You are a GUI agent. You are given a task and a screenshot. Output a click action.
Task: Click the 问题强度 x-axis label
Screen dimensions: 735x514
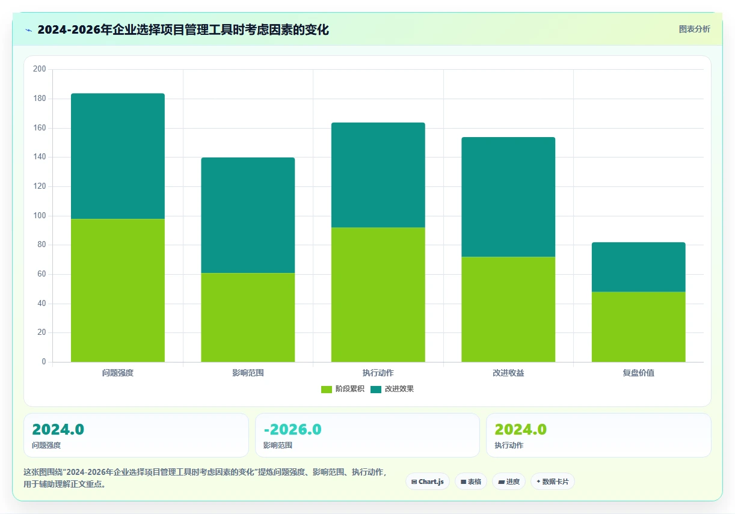point(118,373)
